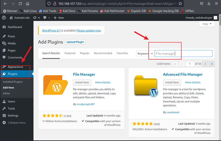The image size is (221, 141).
Task: Open plugin Editor submenu
Action: click(7, 93)
